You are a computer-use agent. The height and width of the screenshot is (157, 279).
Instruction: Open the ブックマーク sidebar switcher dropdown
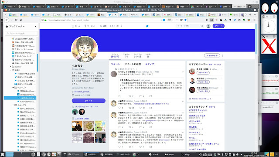click(x=17, y=26)
